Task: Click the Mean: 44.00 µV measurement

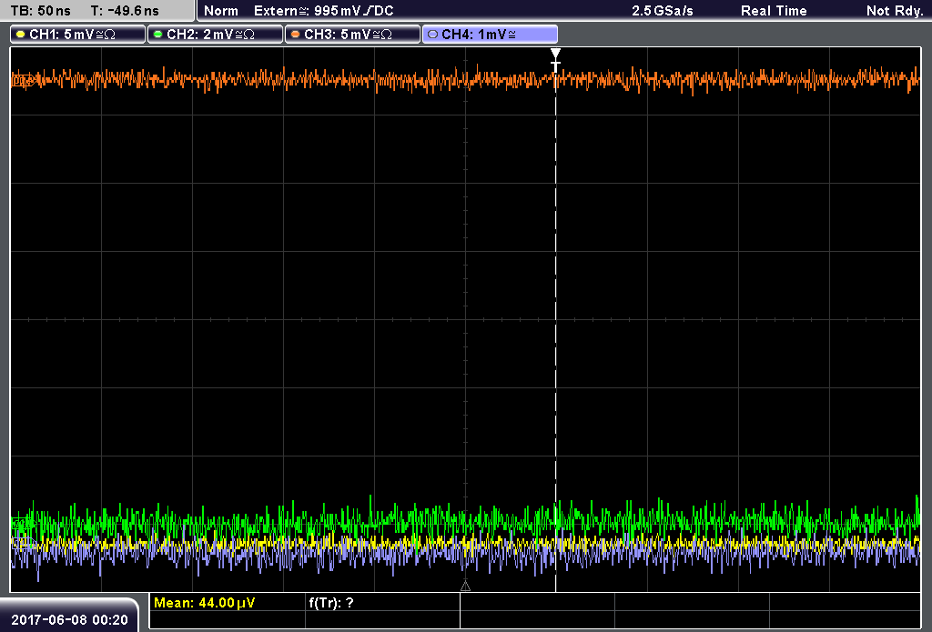Action: pos(205,603)
